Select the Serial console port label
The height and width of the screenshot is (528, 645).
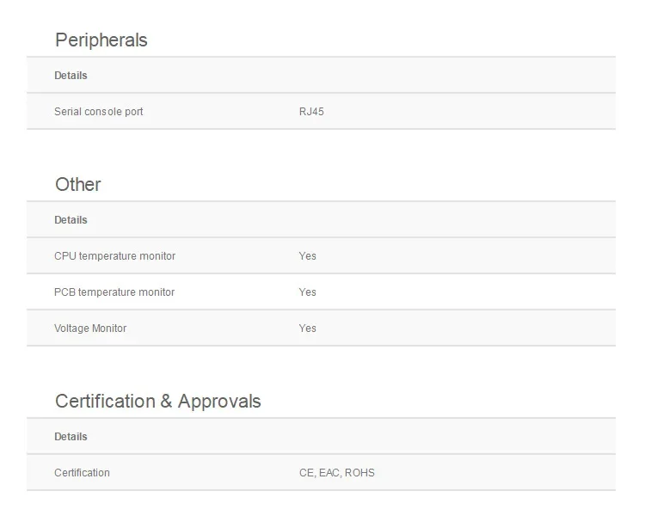[x=99, y=112]
